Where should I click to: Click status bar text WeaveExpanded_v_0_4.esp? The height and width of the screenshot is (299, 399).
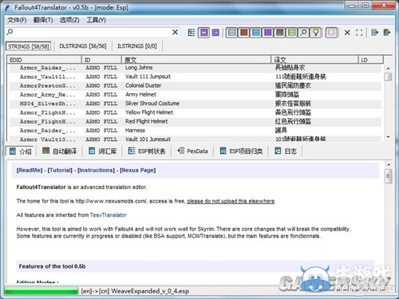click(150, 291)
